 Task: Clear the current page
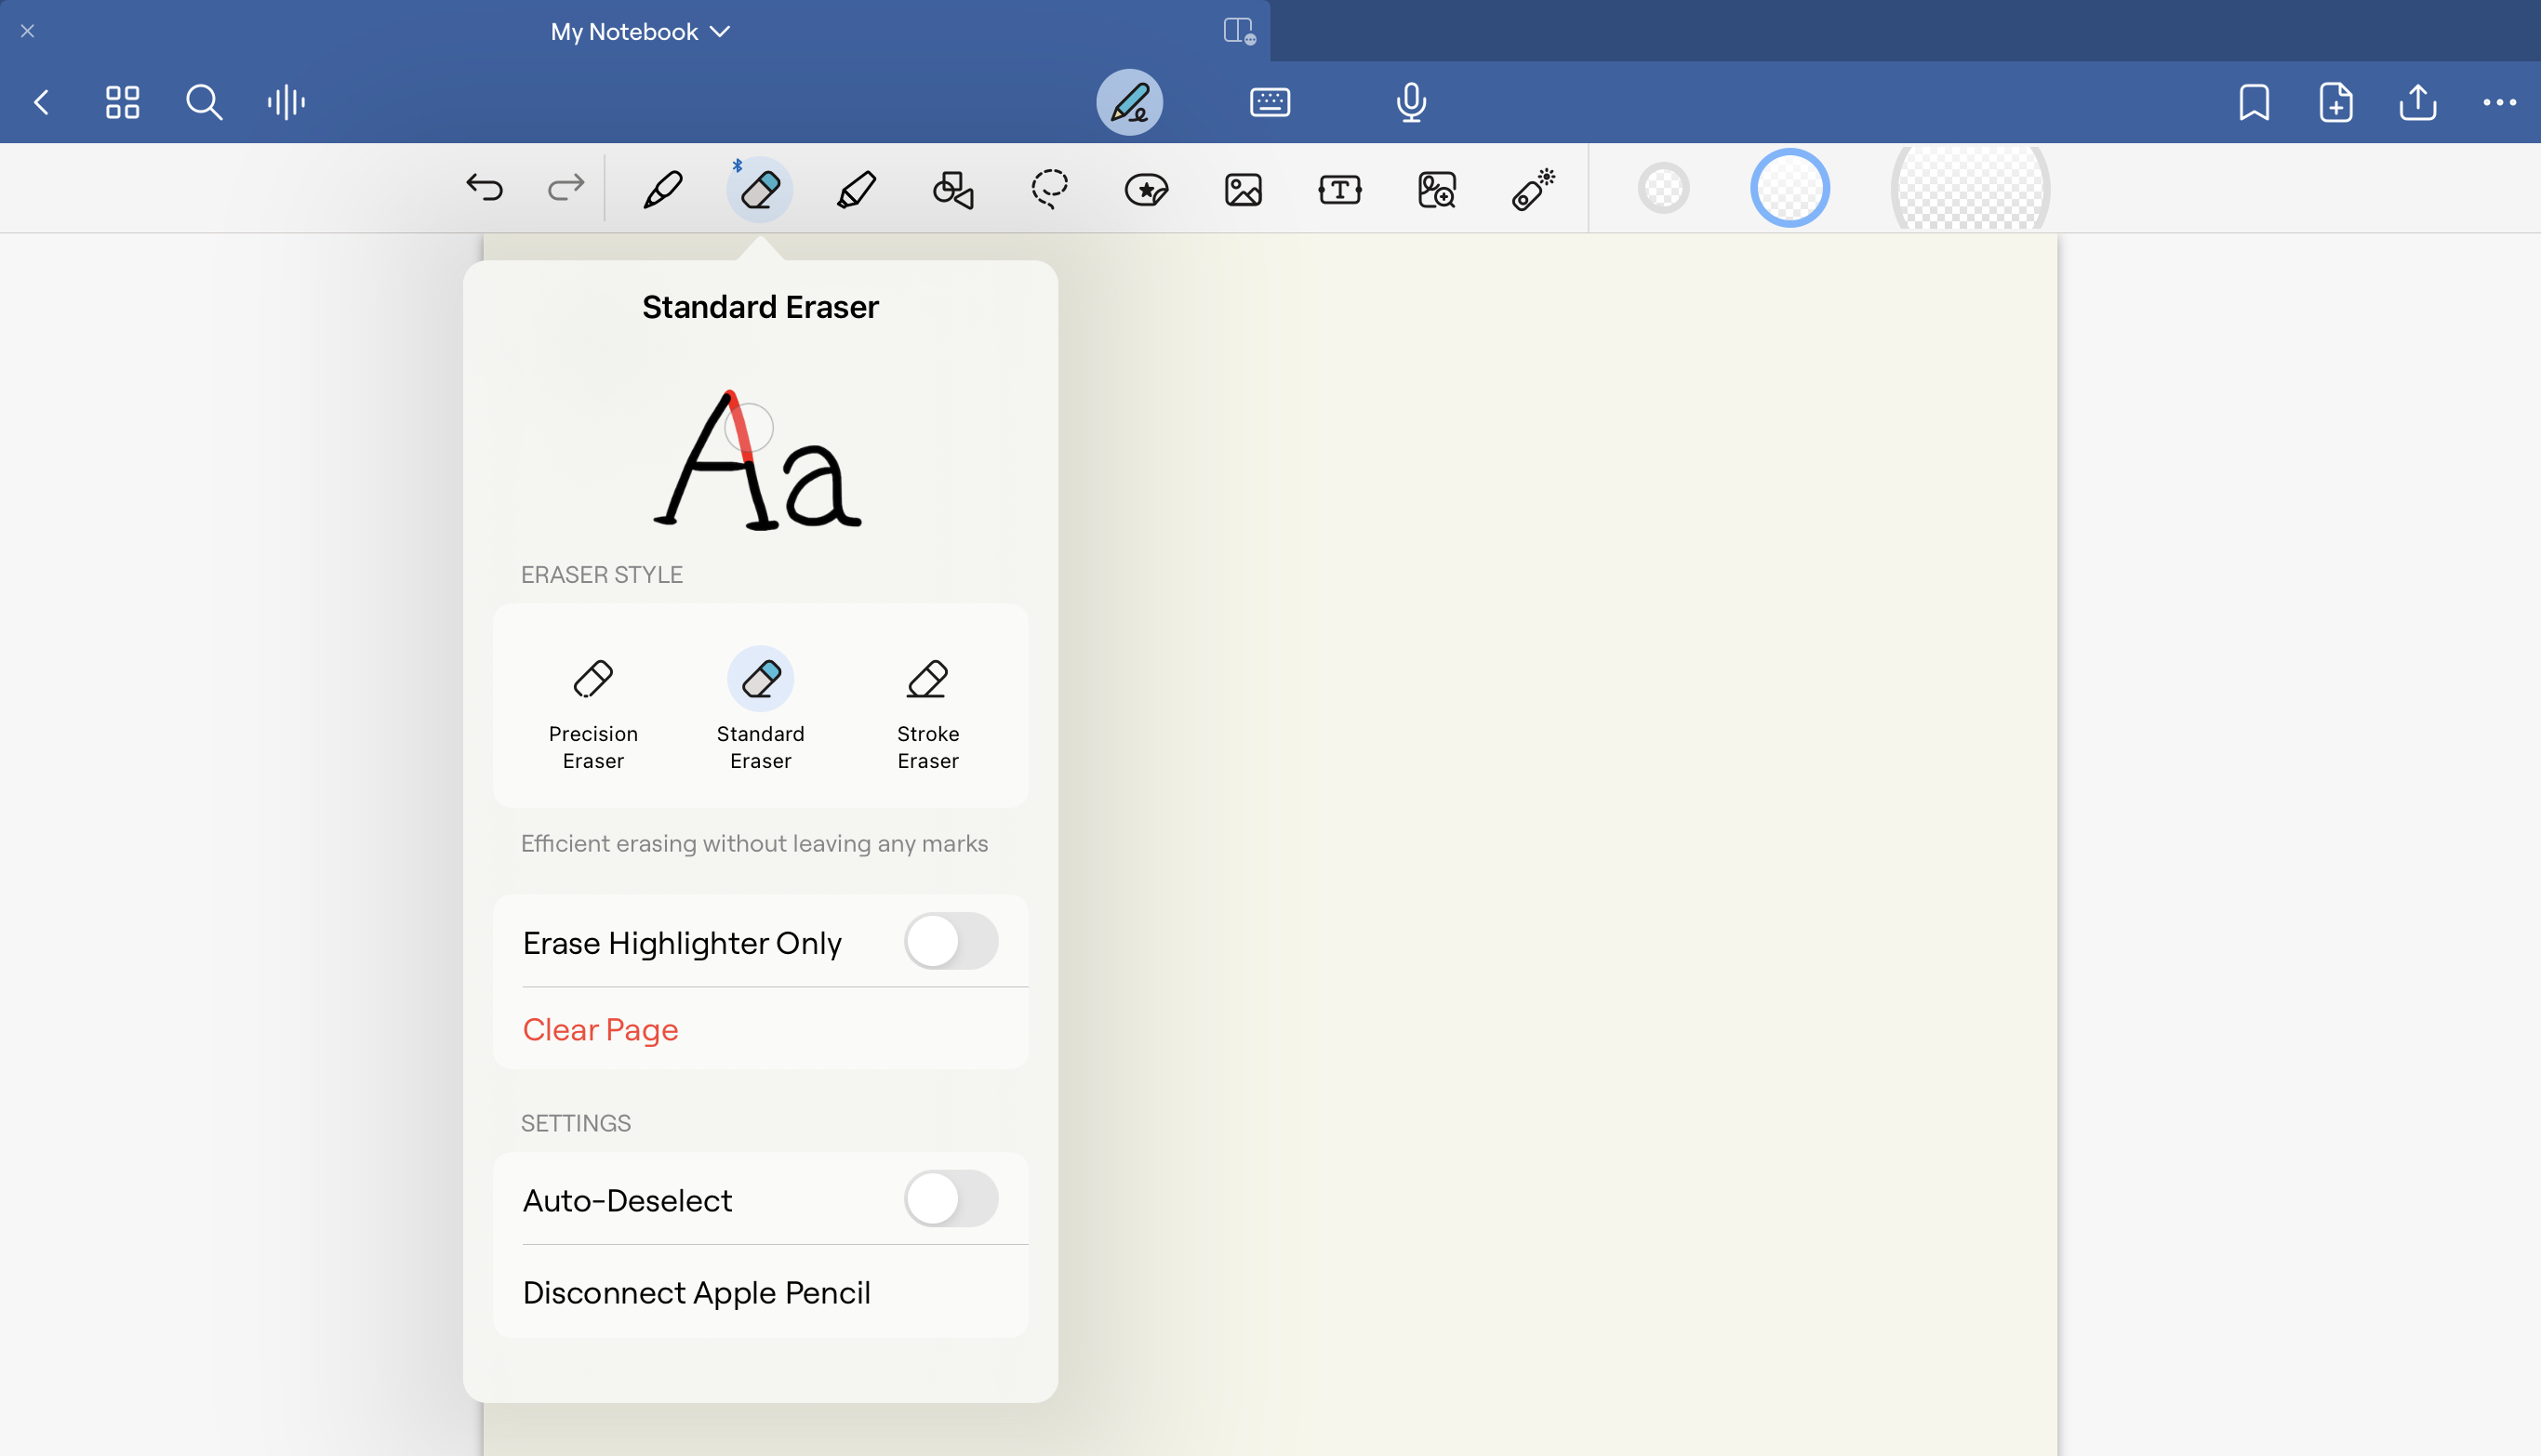(600, 1029)
